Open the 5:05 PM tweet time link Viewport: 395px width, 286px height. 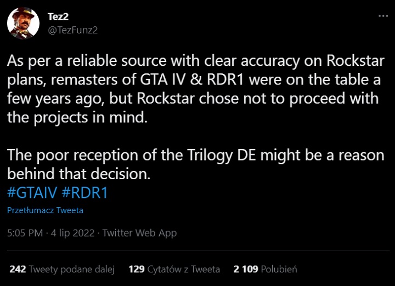pos(25,233)
